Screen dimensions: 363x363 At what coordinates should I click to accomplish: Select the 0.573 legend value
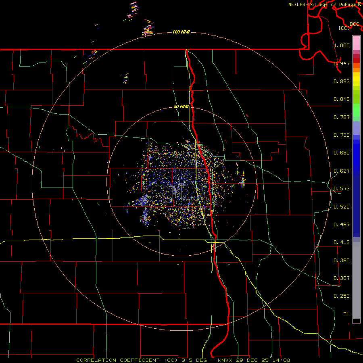pos(342,189)
